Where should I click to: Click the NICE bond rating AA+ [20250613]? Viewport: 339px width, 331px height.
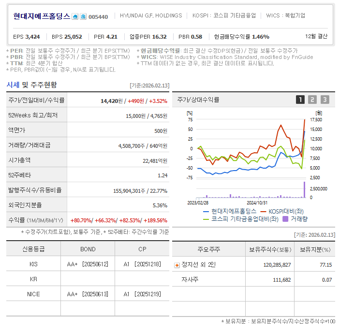pos(88,294)
